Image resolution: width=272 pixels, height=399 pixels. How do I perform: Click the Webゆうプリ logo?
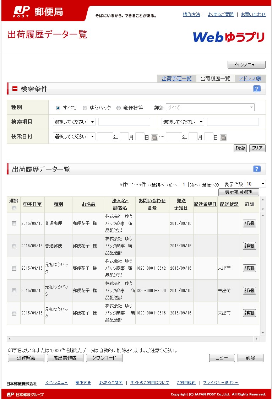(229, 37)
